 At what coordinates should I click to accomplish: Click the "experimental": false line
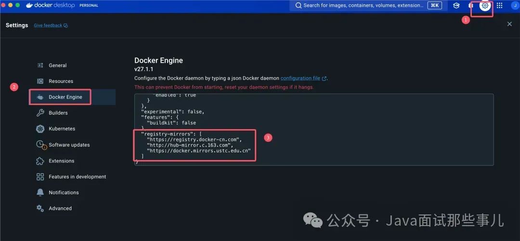point(173,111)
